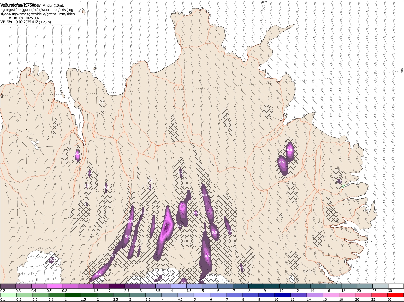
Task: Click the 'slydda/snjókoma' description line
Action: (x=38, y=14)
